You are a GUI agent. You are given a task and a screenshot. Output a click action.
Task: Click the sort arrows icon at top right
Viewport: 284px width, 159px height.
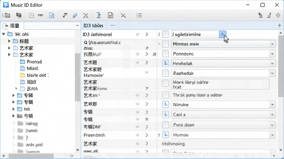(x=260, y=15)
